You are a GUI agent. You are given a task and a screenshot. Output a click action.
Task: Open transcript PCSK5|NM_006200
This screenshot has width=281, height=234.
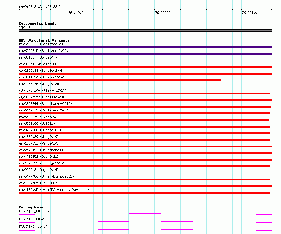pyautogui.click(x=33, y=219)
